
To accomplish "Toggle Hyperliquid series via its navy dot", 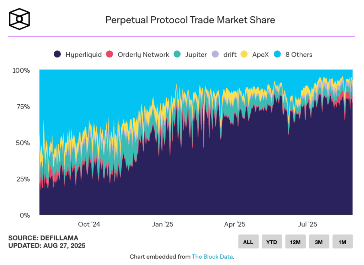I will [57, 54].
